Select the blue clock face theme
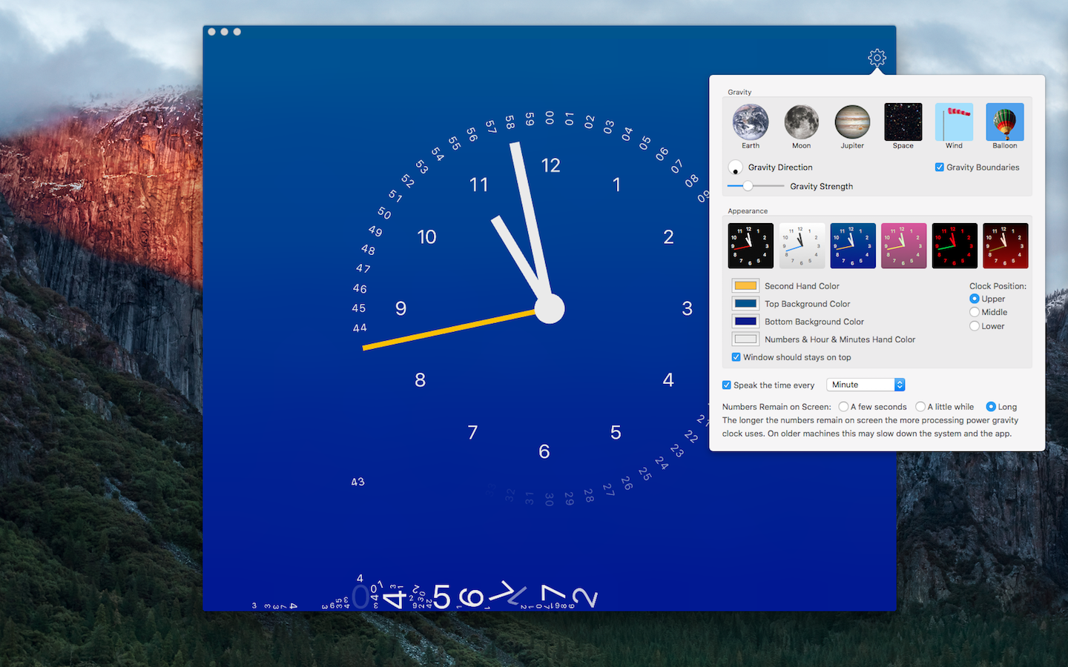This screenshot has height=667, width=1068. tap(852, 245)
